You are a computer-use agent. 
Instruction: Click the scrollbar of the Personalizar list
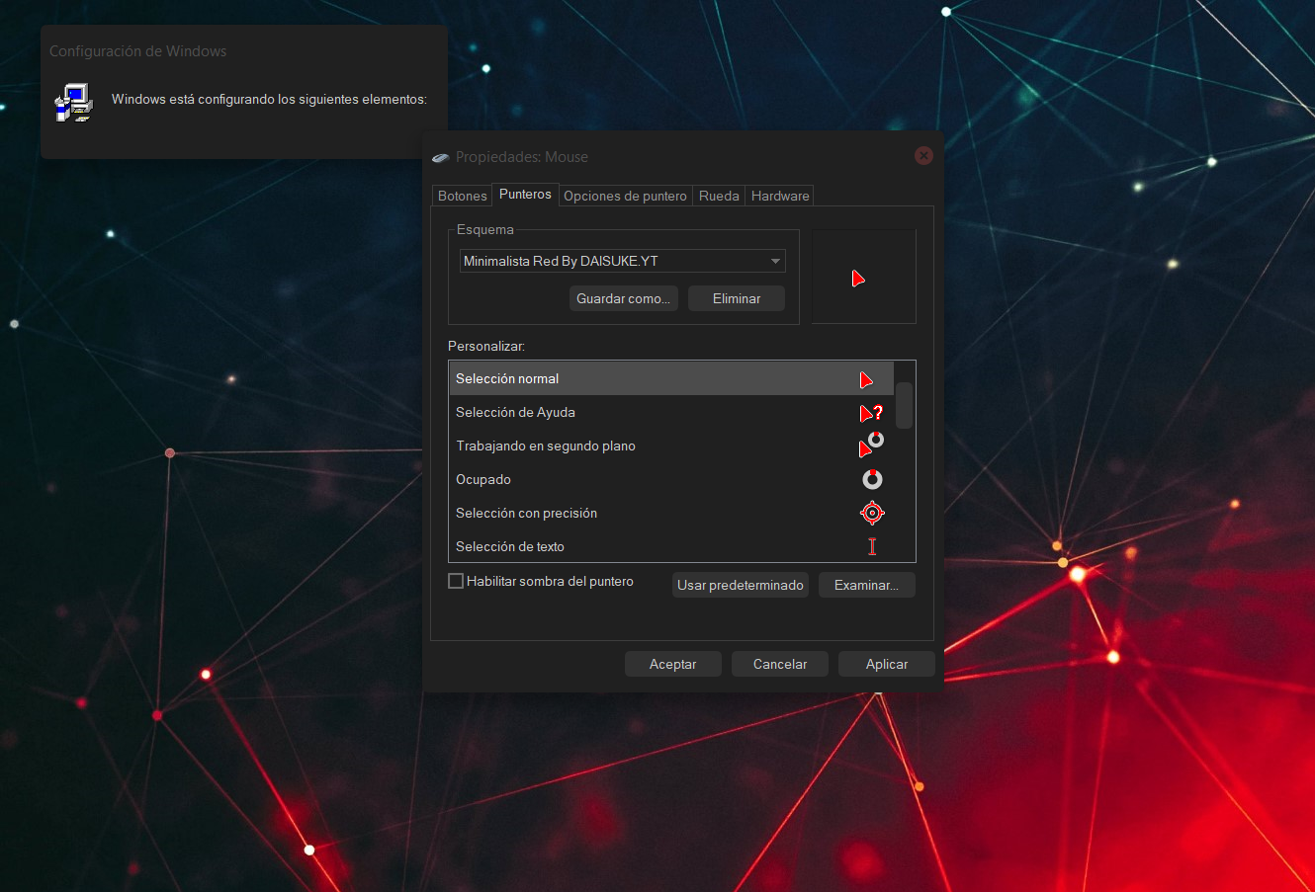pos(903,405)
